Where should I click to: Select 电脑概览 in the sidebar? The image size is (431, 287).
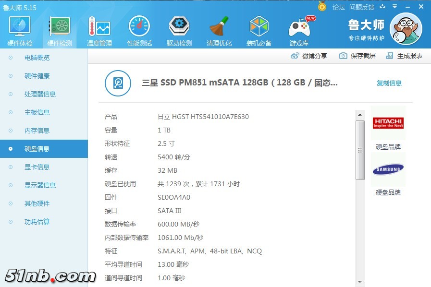point(37,58)
